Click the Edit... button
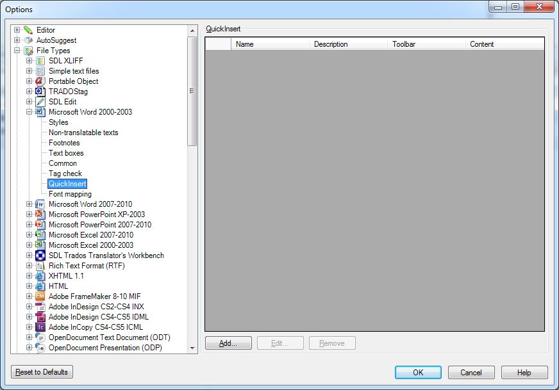The height and width of the screenshot is (390, 559). click(280, 343)
